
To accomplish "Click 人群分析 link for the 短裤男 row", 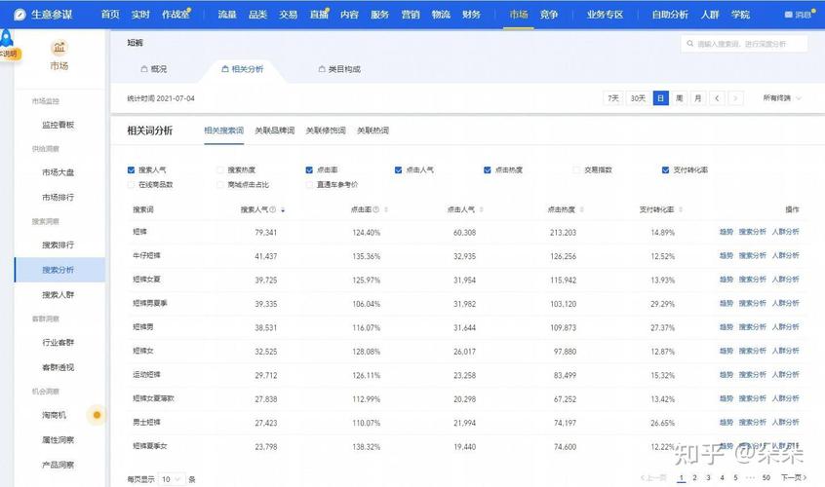I will pyautogui.click(x=786, y=326).
